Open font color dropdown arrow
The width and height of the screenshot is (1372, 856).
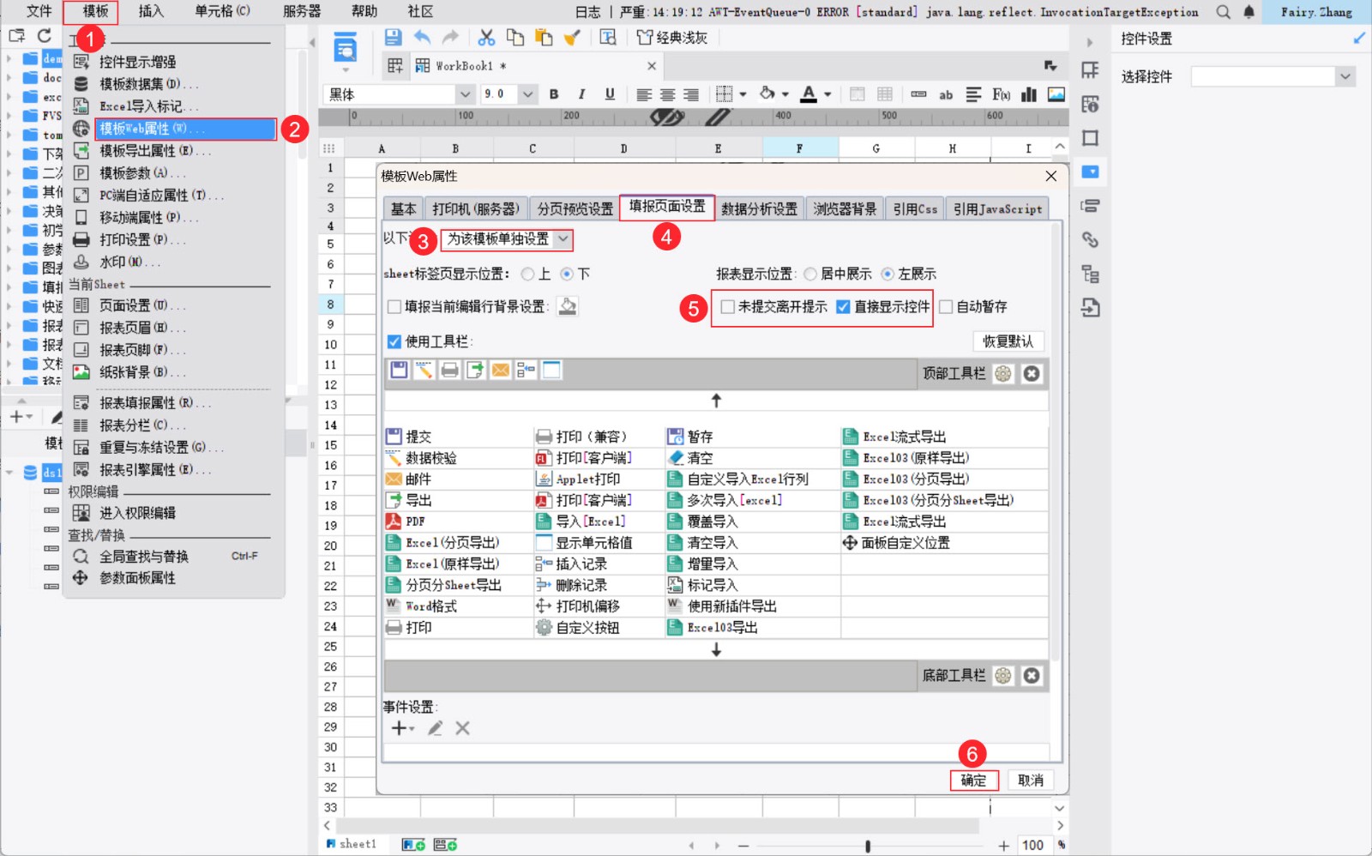[x=827, y=94]
